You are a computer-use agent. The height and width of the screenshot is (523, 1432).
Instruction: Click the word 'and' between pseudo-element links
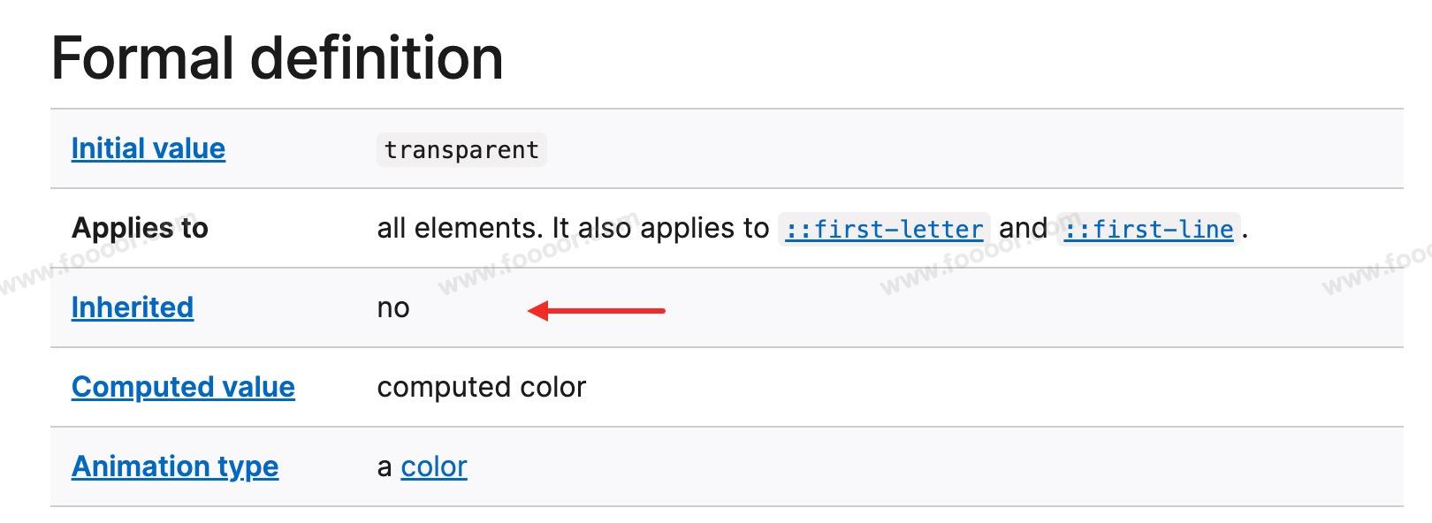tap(1023, 228)
